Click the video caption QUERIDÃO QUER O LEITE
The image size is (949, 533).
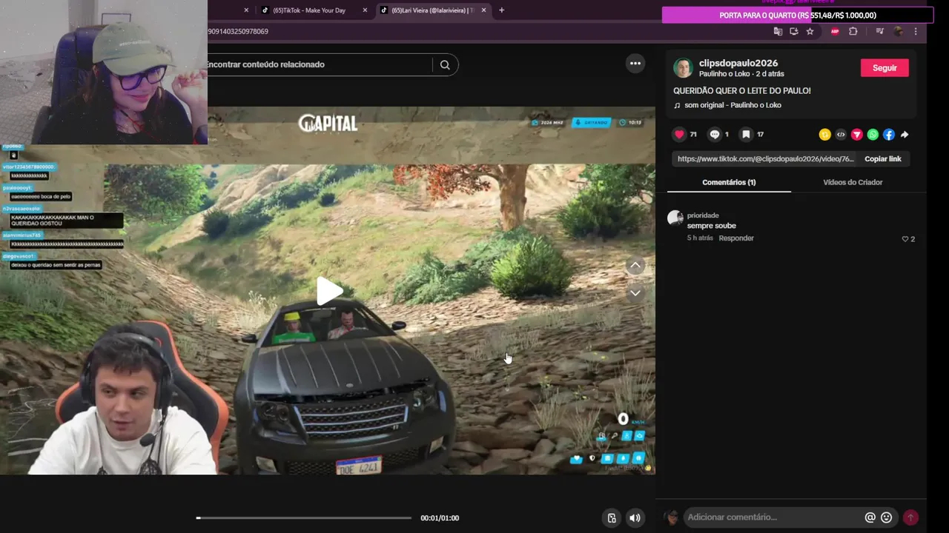click(741, 90)
